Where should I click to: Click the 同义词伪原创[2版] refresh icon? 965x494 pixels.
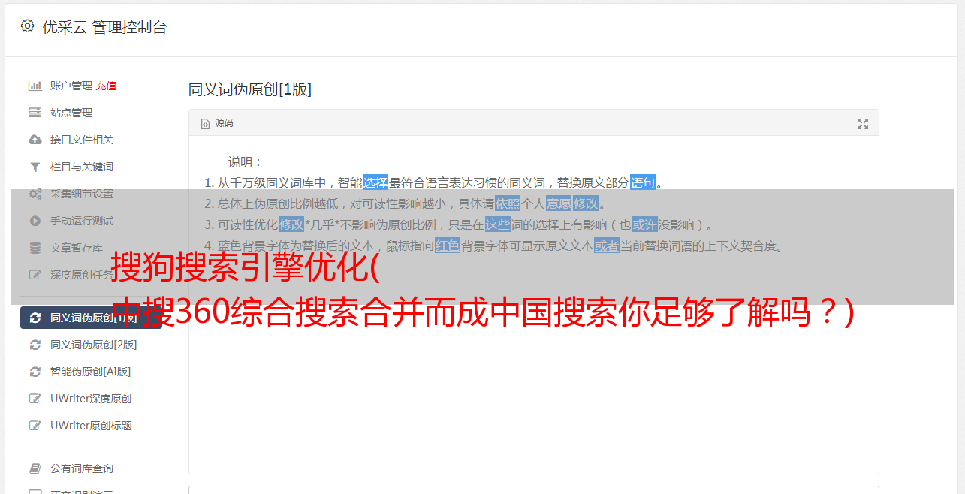pos(35,345)
